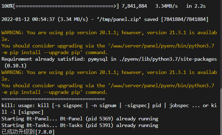
Task: Click the text '/tmp/panel.zip' in the saved line
Action: (119, 19)
